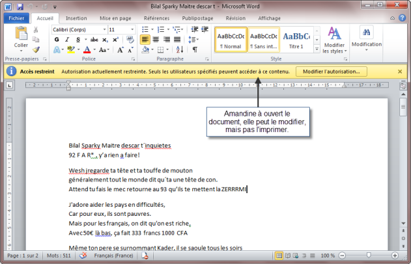Click the font color icon
Screen dimensions: 411x264
point(87,49)
